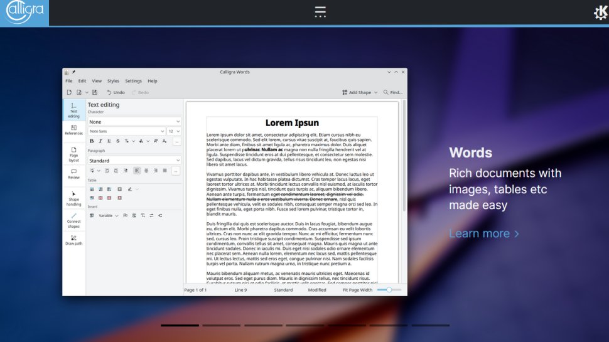Open the File menu
The width and height of the screenshot is (609, 342).
coord(68,81)
